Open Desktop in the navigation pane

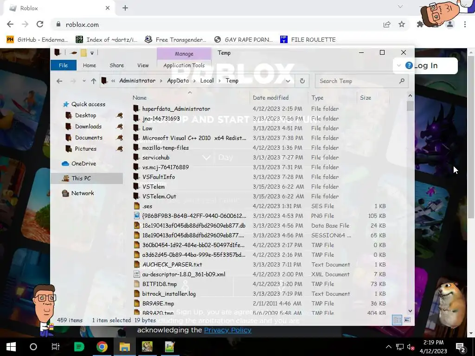pos(85,115)
